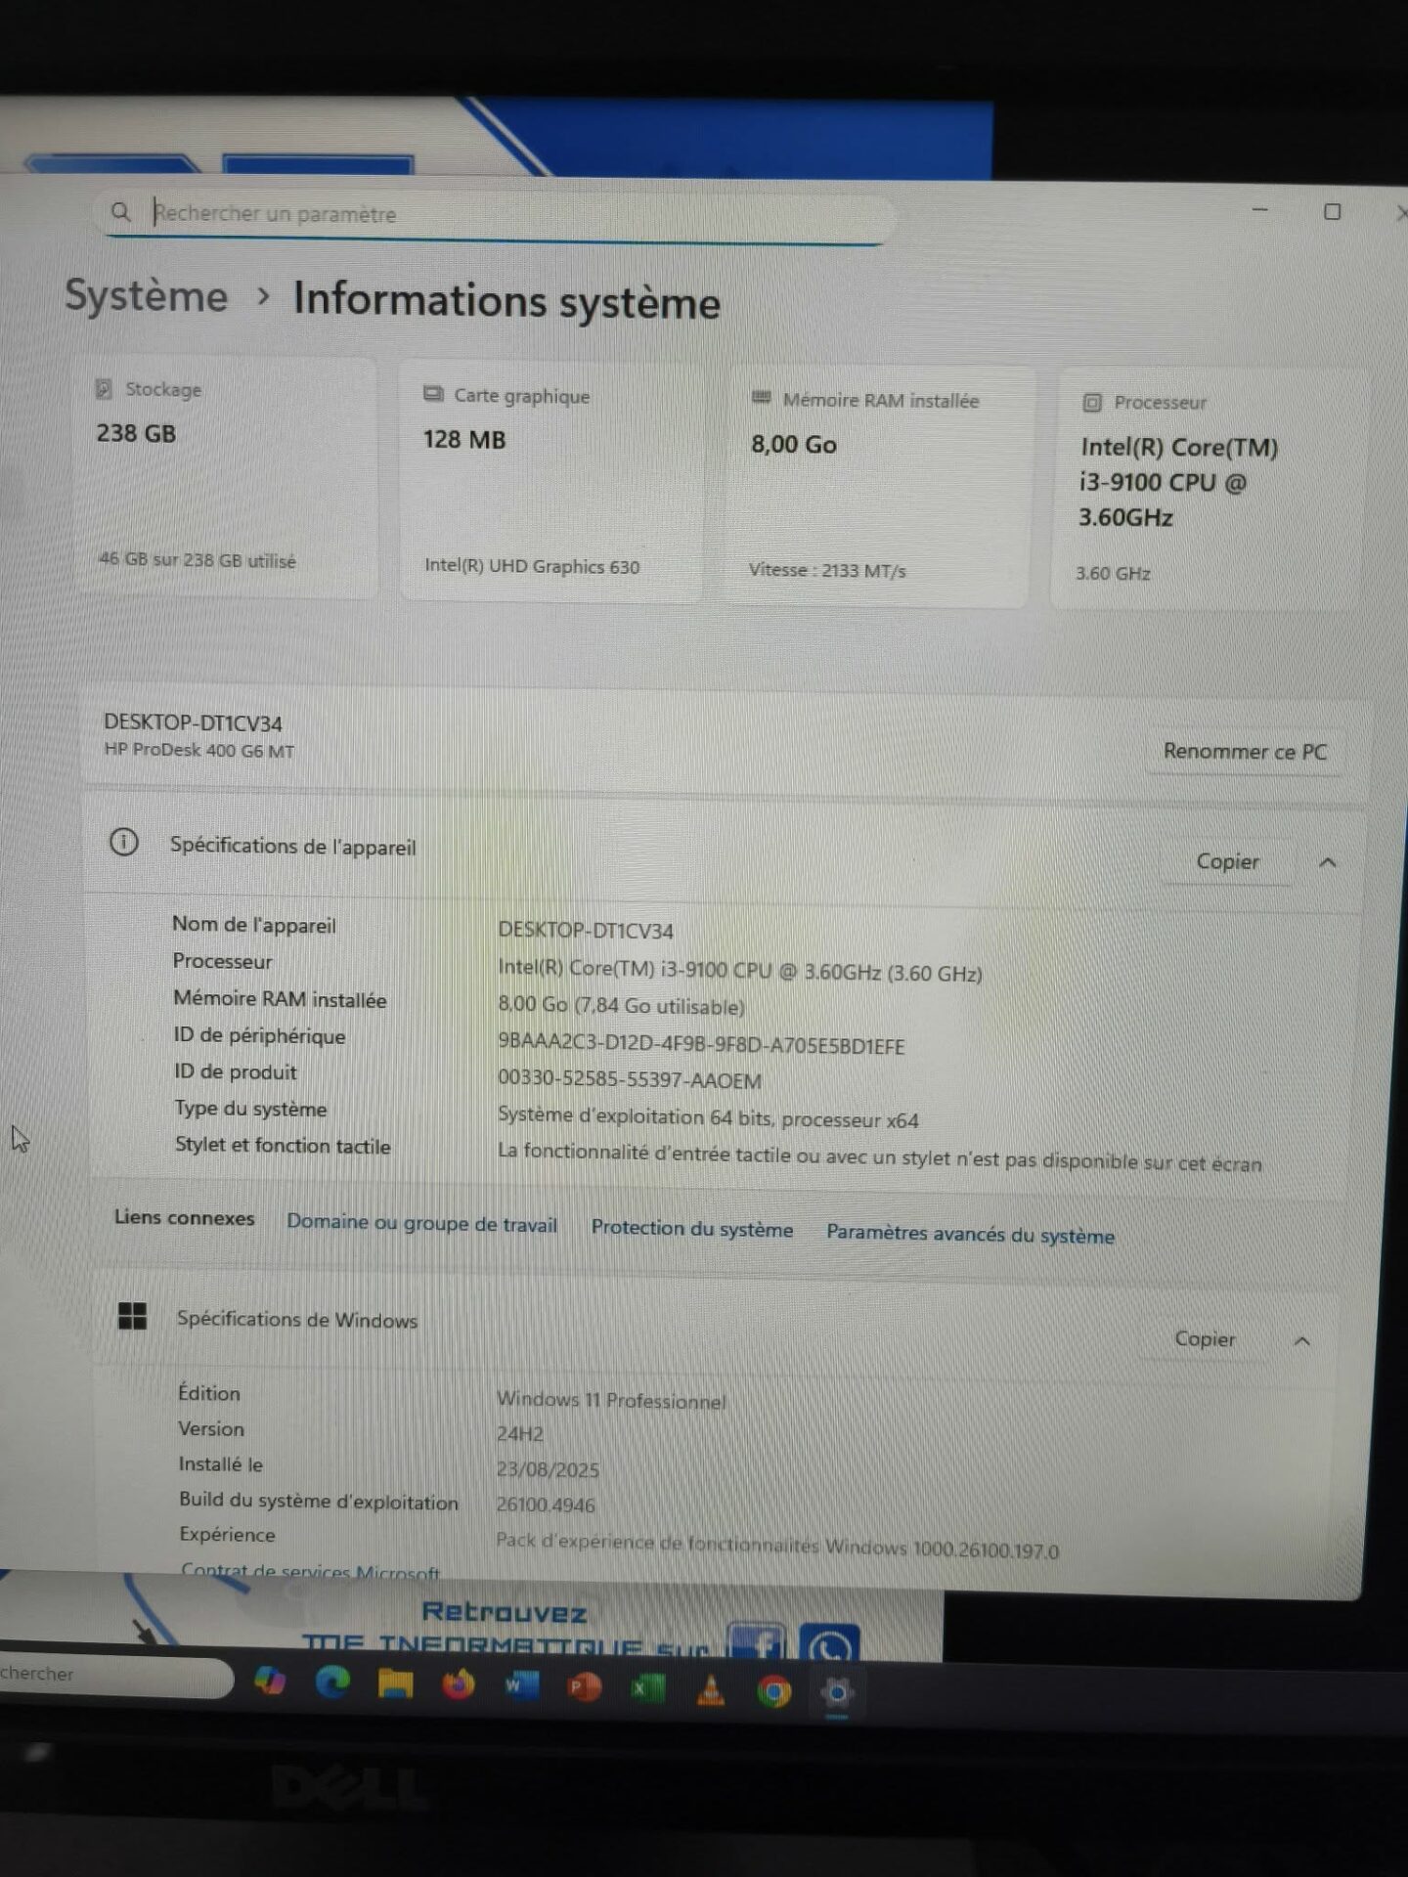Select the ID de produit value 00330-52585-55397-AAOEM
1408x1877 pixels.
click(x=630, y=1079)
